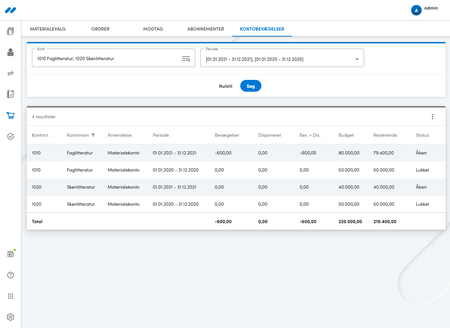The image size is (450, 328).
Task: Click the 79.400,00 remaining cell
Action: point(384,153)
